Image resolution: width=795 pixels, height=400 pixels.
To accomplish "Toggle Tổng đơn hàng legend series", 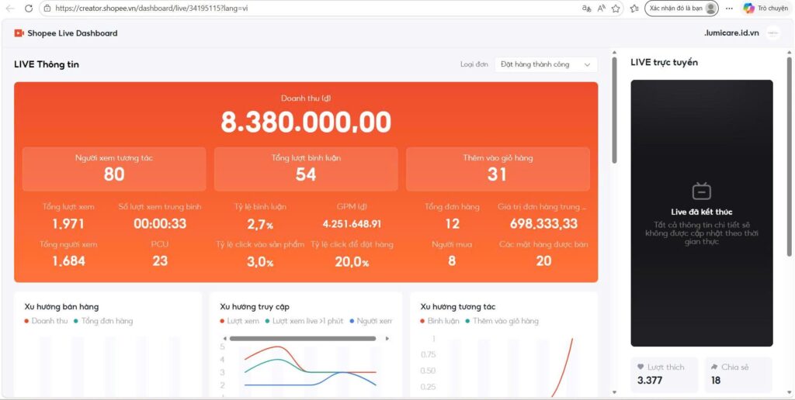I will (x=103, y=321).
